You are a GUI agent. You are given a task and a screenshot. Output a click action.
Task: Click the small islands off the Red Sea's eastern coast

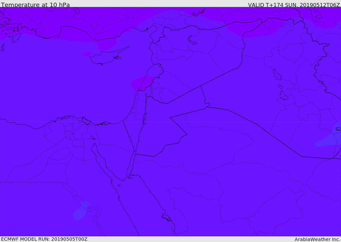167,217
